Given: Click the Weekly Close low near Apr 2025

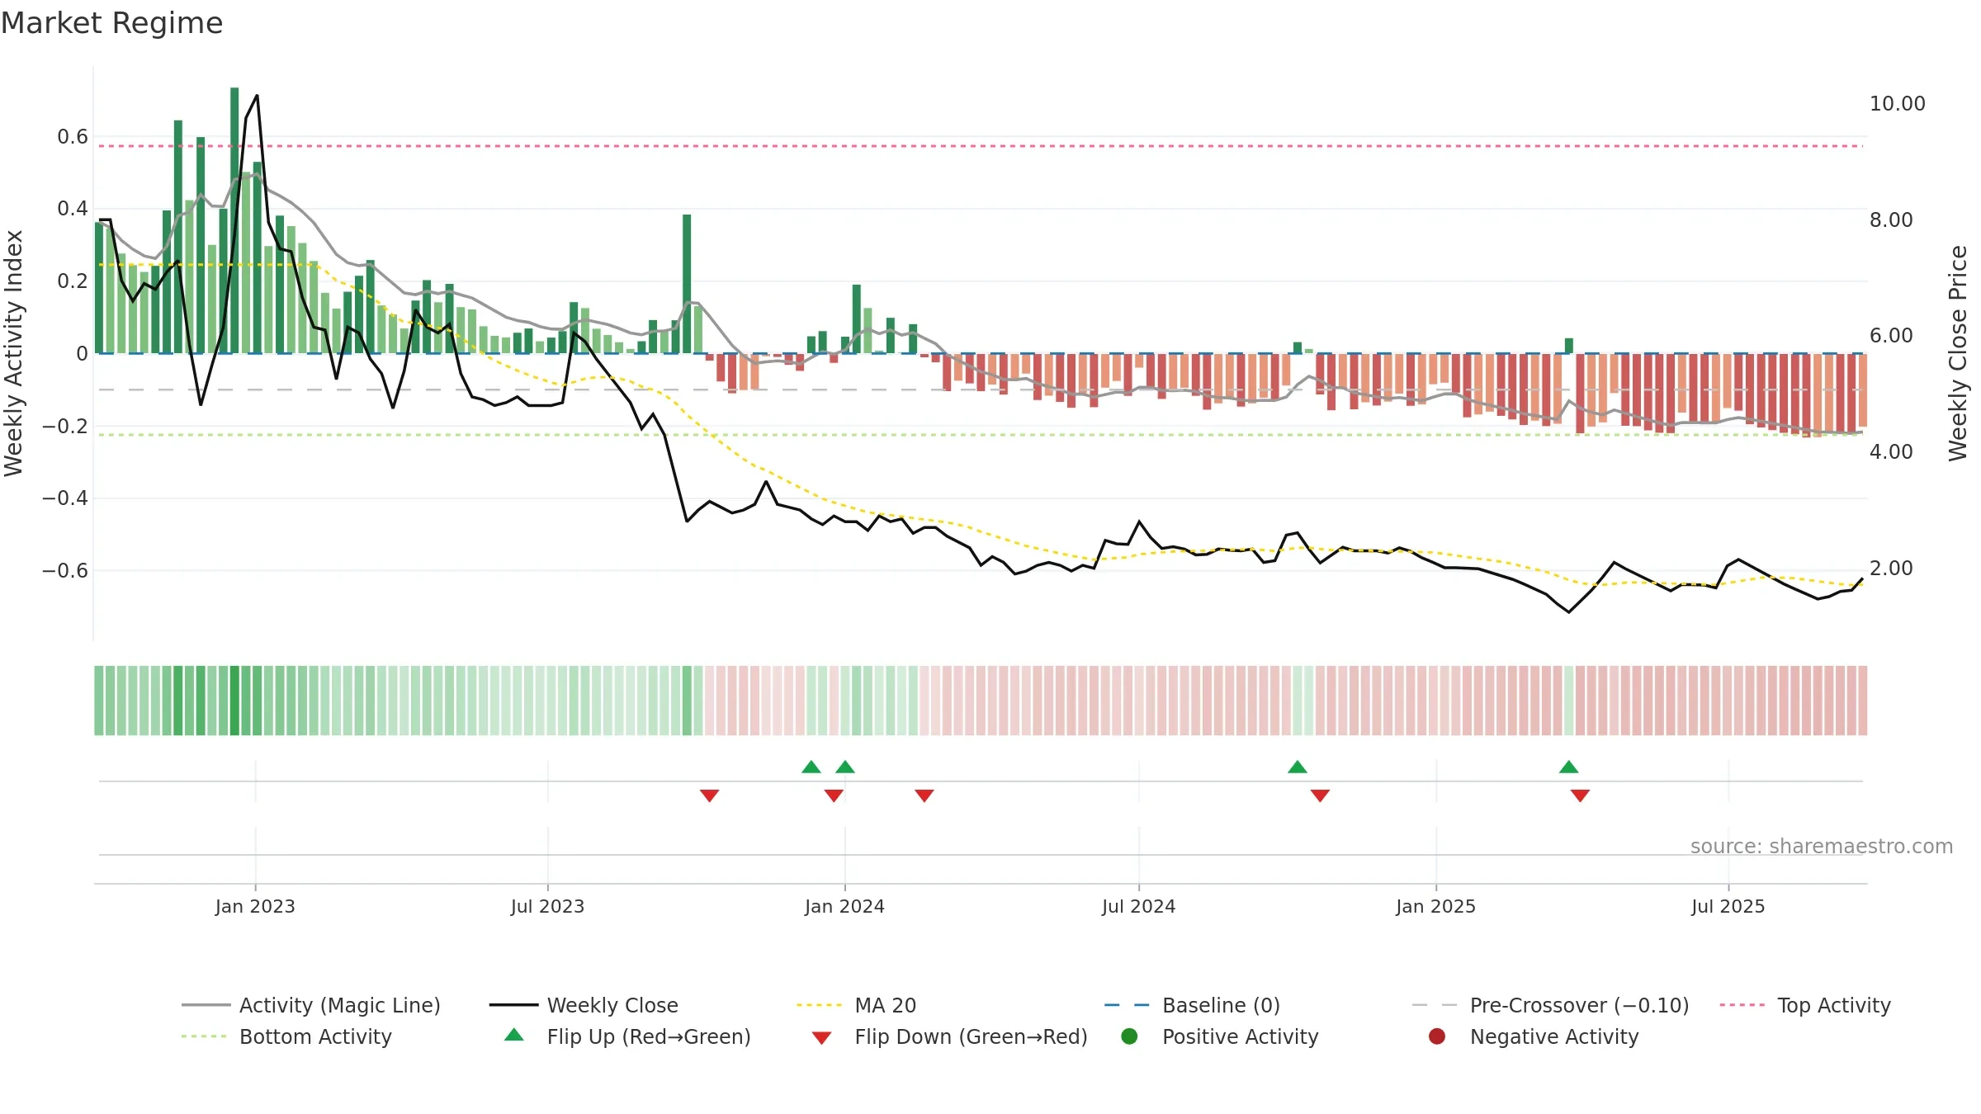Looking at the screenshot, I should (1569, 611).
